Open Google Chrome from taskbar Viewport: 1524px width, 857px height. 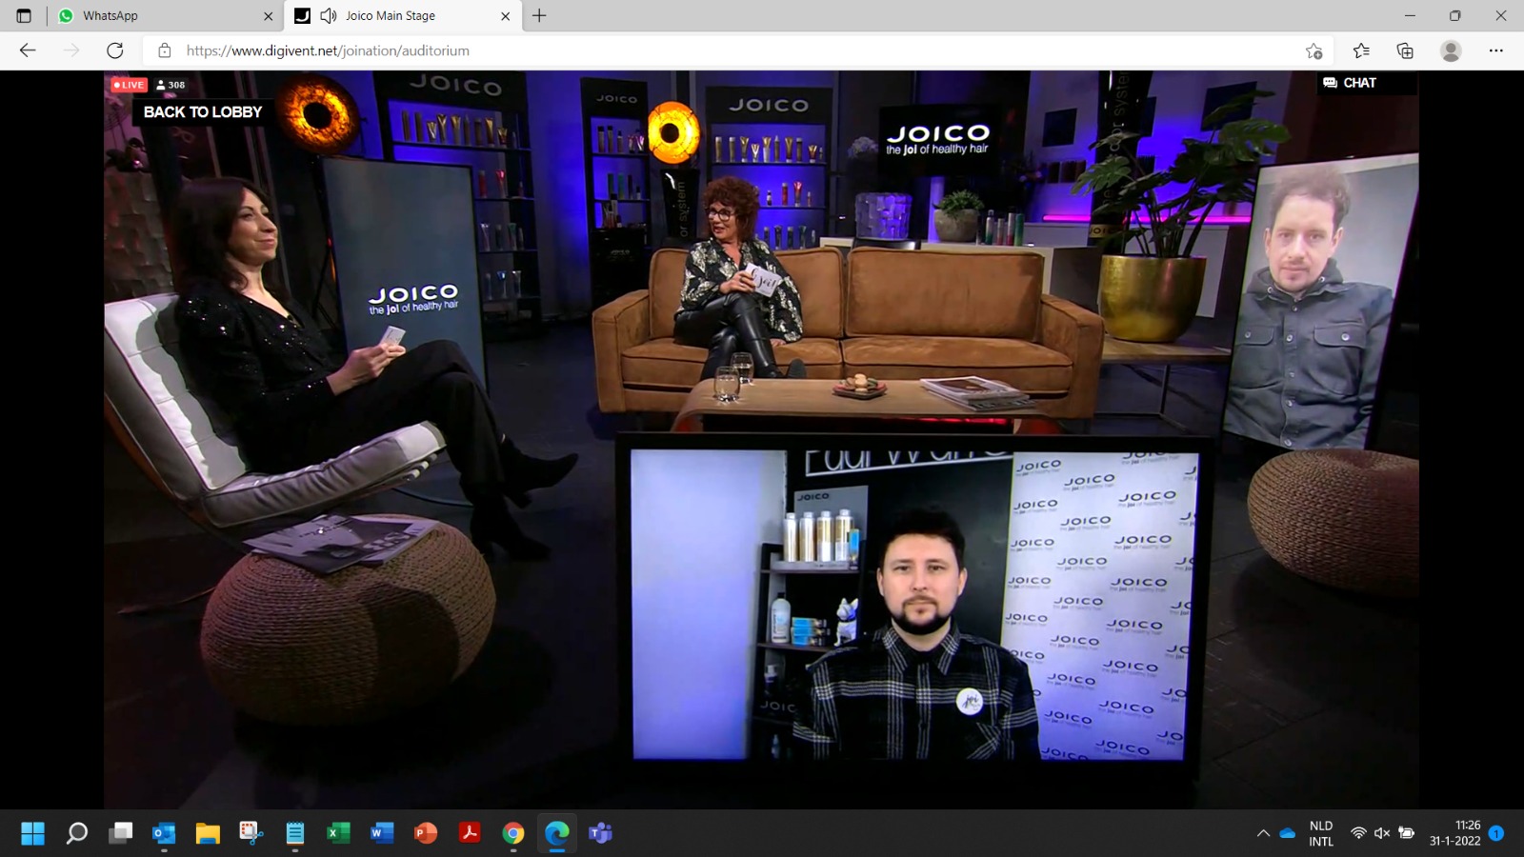(x=513, y=833)
